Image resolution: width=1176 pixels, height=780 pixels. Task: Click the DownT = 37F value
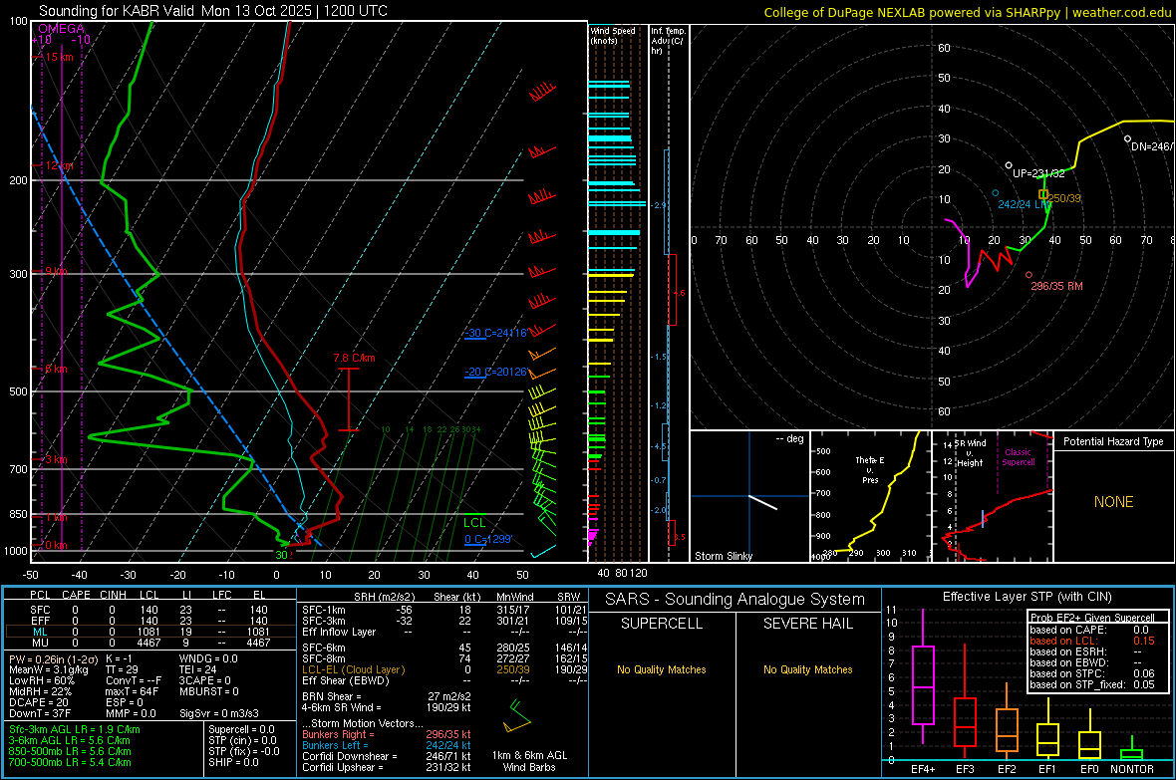(40, 714)
